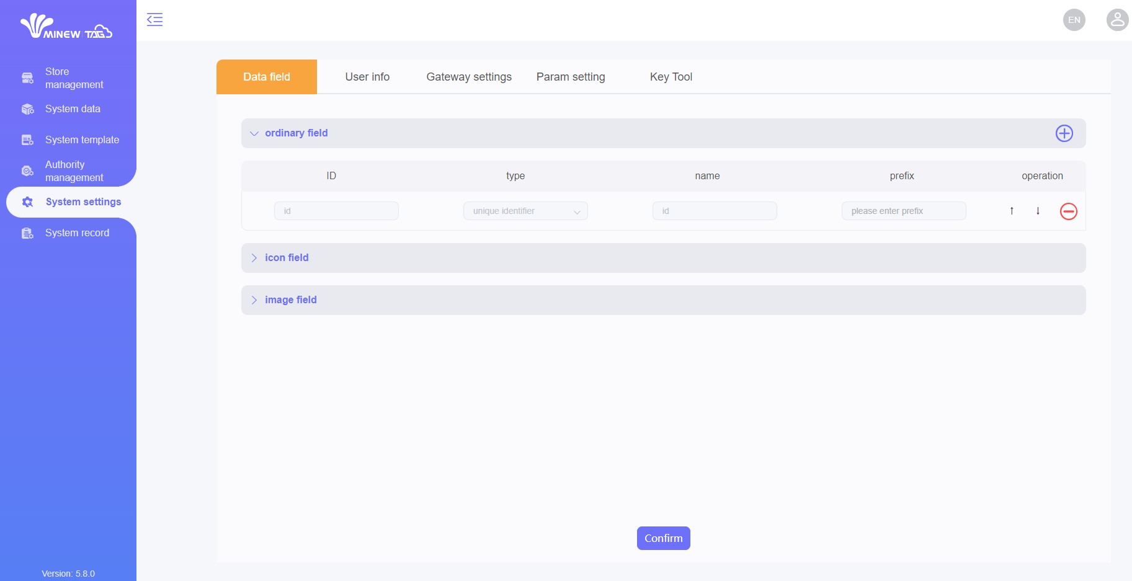Remove the row with red minus icon
The width and height of the screenshot is (1132, 581).
pos(1068,211)
